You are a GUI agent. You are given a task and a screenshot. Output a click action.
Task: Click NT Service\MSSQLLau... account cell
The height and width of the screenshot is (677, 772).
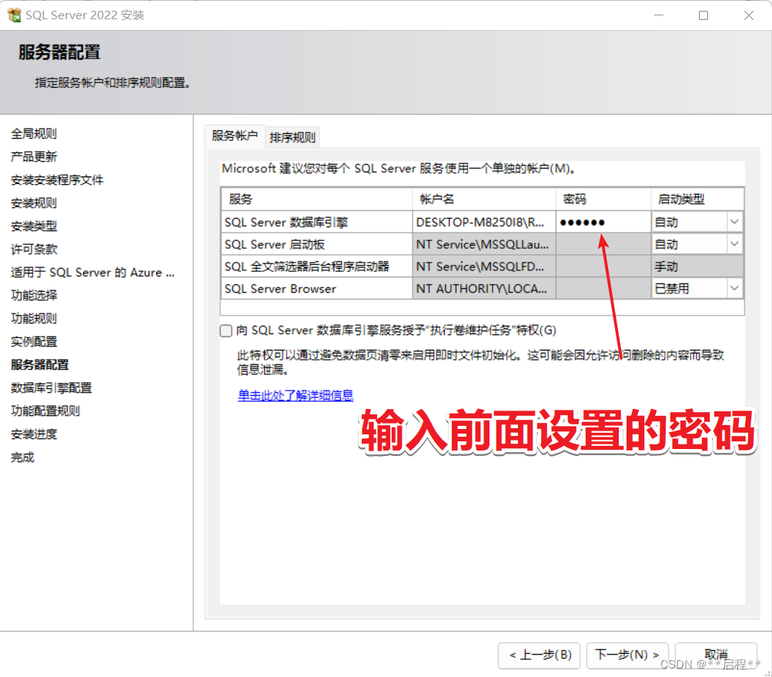click(x=484, y=244)
